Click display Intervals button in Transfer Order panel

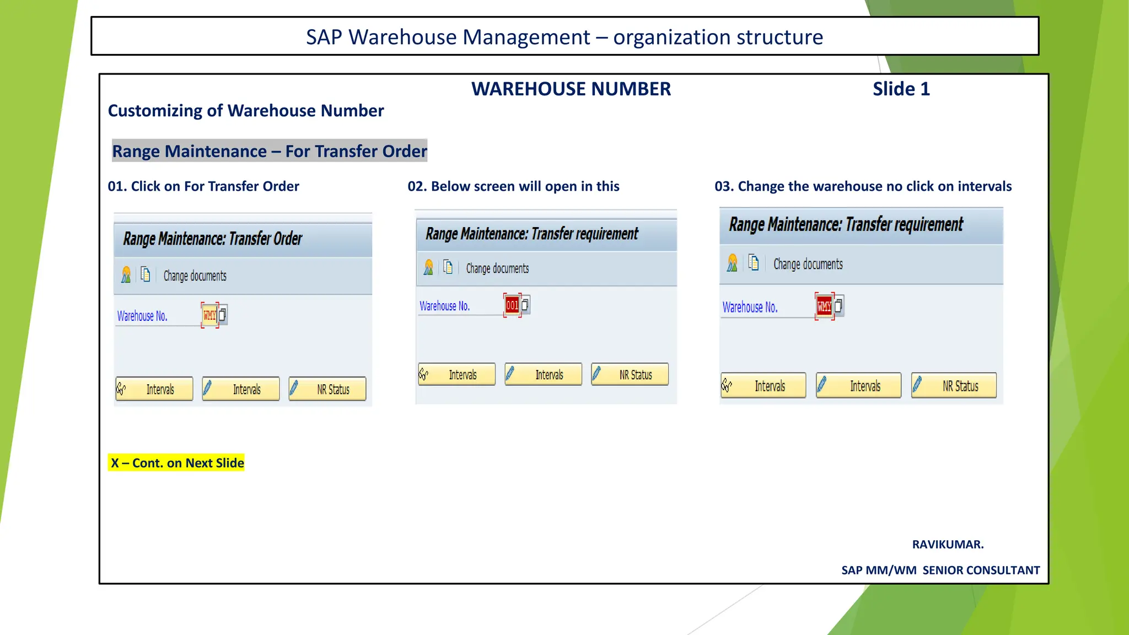(154, 389)
